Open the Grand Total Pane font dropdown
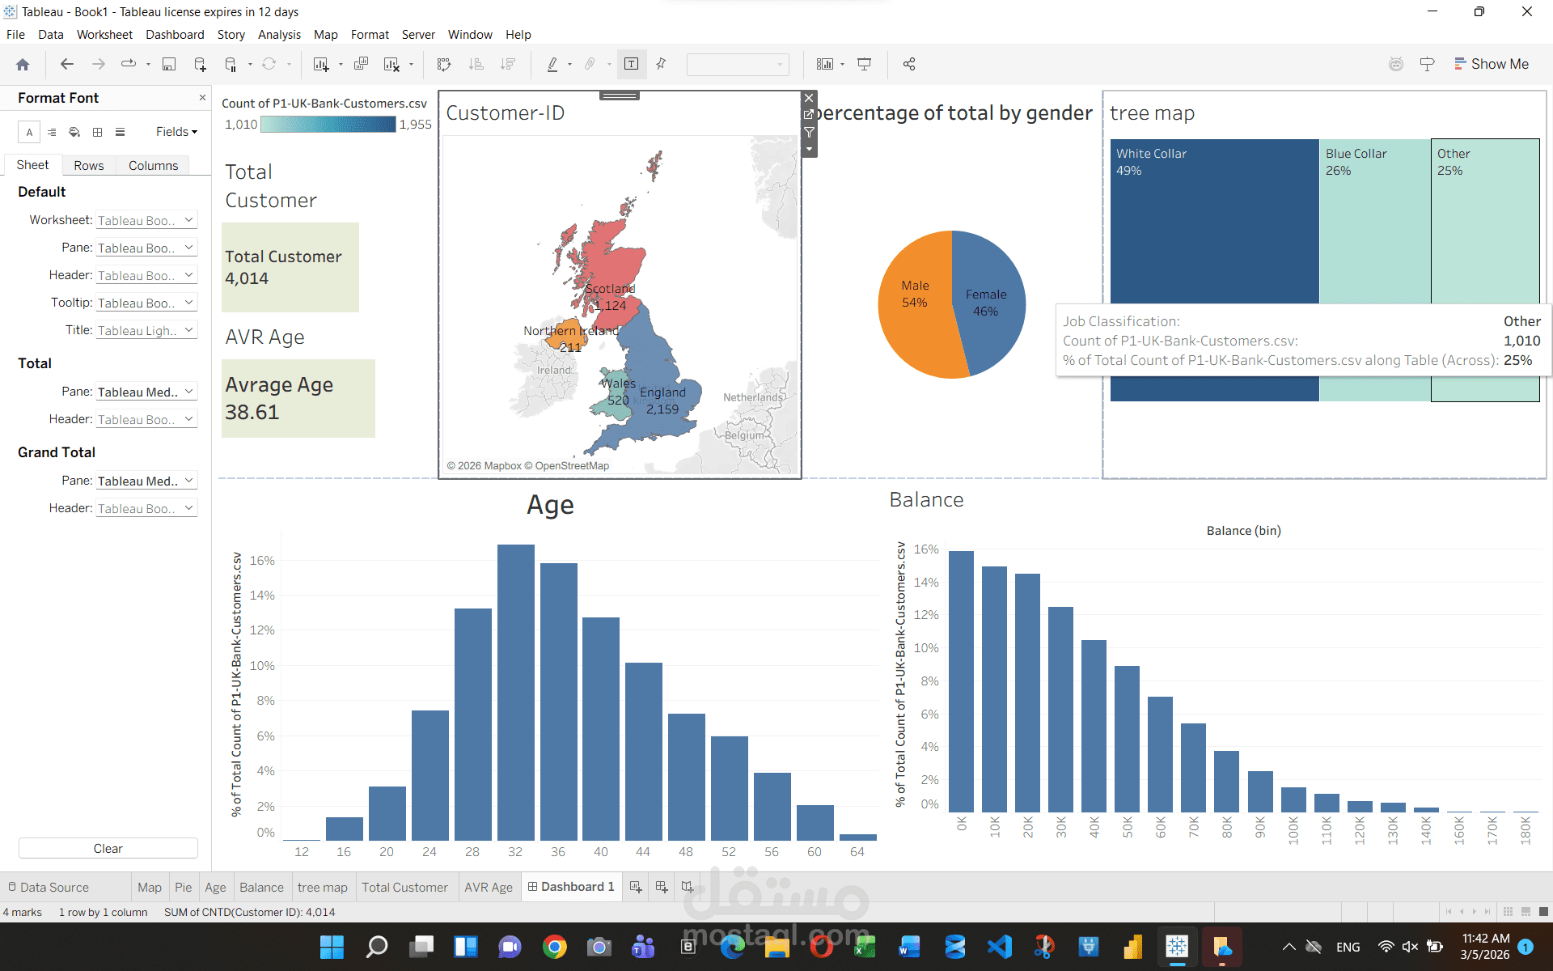Screen dimensions: 1553x971 click(x=146, y=481)
